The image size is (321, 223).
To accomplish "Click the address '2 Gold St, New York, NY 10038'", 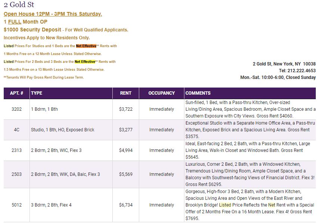I will (284, 64).
